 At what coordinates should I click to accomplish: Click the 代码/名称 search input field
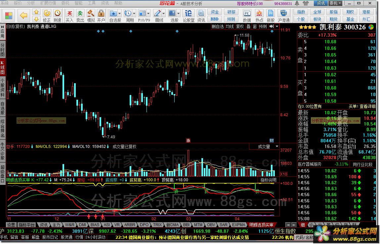pyautogui.click(x=304, y=237)
